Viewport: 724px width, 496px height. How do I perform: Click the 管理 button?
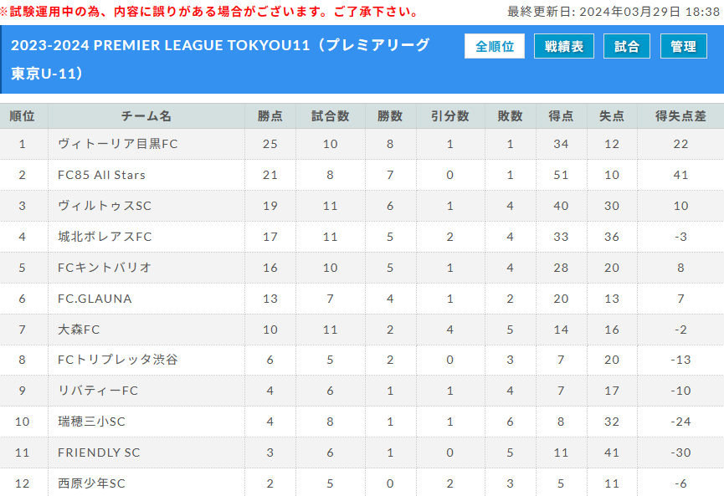click(683, 46)
